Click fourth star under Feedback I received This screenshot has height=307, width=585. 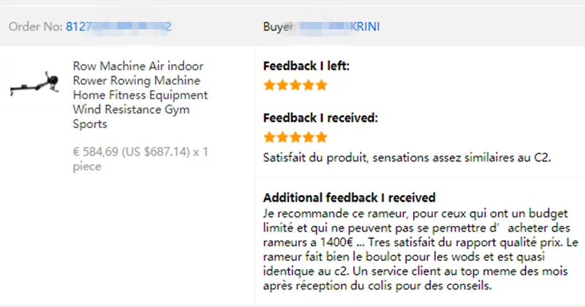point(308,137)
